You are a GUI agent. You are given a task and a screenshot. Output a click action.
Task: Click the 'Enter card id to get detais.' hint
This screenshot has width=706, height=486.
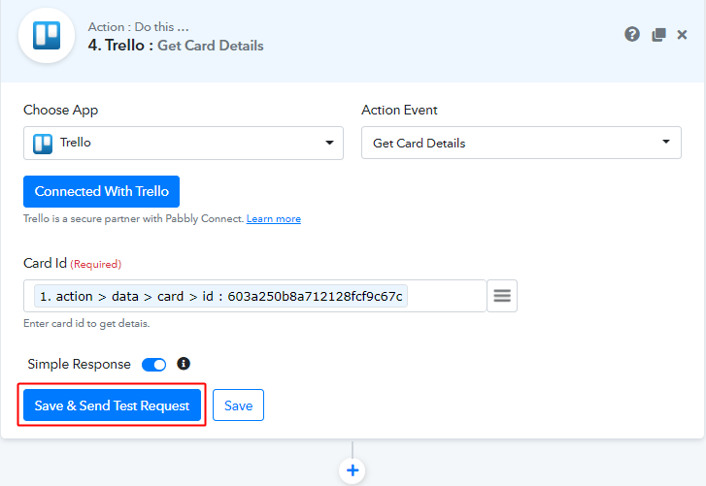[86, 323]
